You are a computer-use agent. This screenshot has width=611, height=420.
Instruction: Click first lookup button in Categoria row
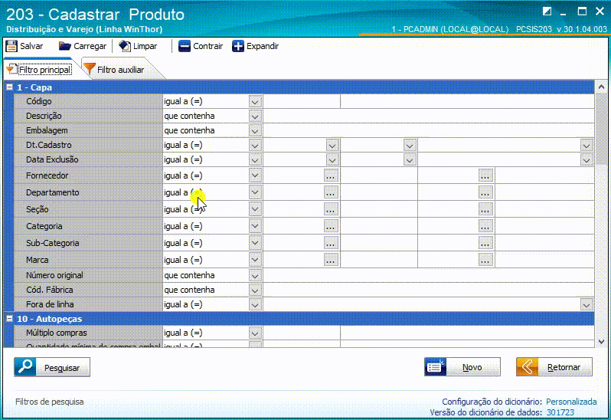tap(331, 226)
